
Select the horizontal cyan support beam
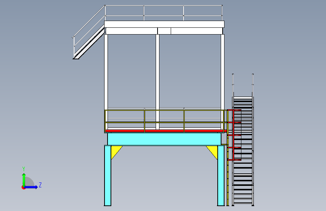pos(164,139)
